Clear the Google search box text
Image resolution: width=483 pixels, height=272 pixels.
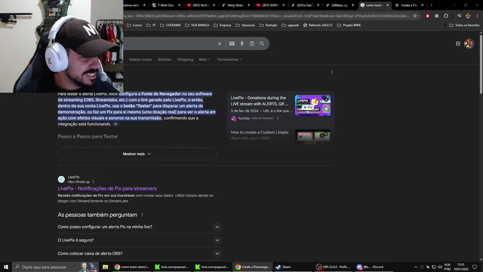220,43
